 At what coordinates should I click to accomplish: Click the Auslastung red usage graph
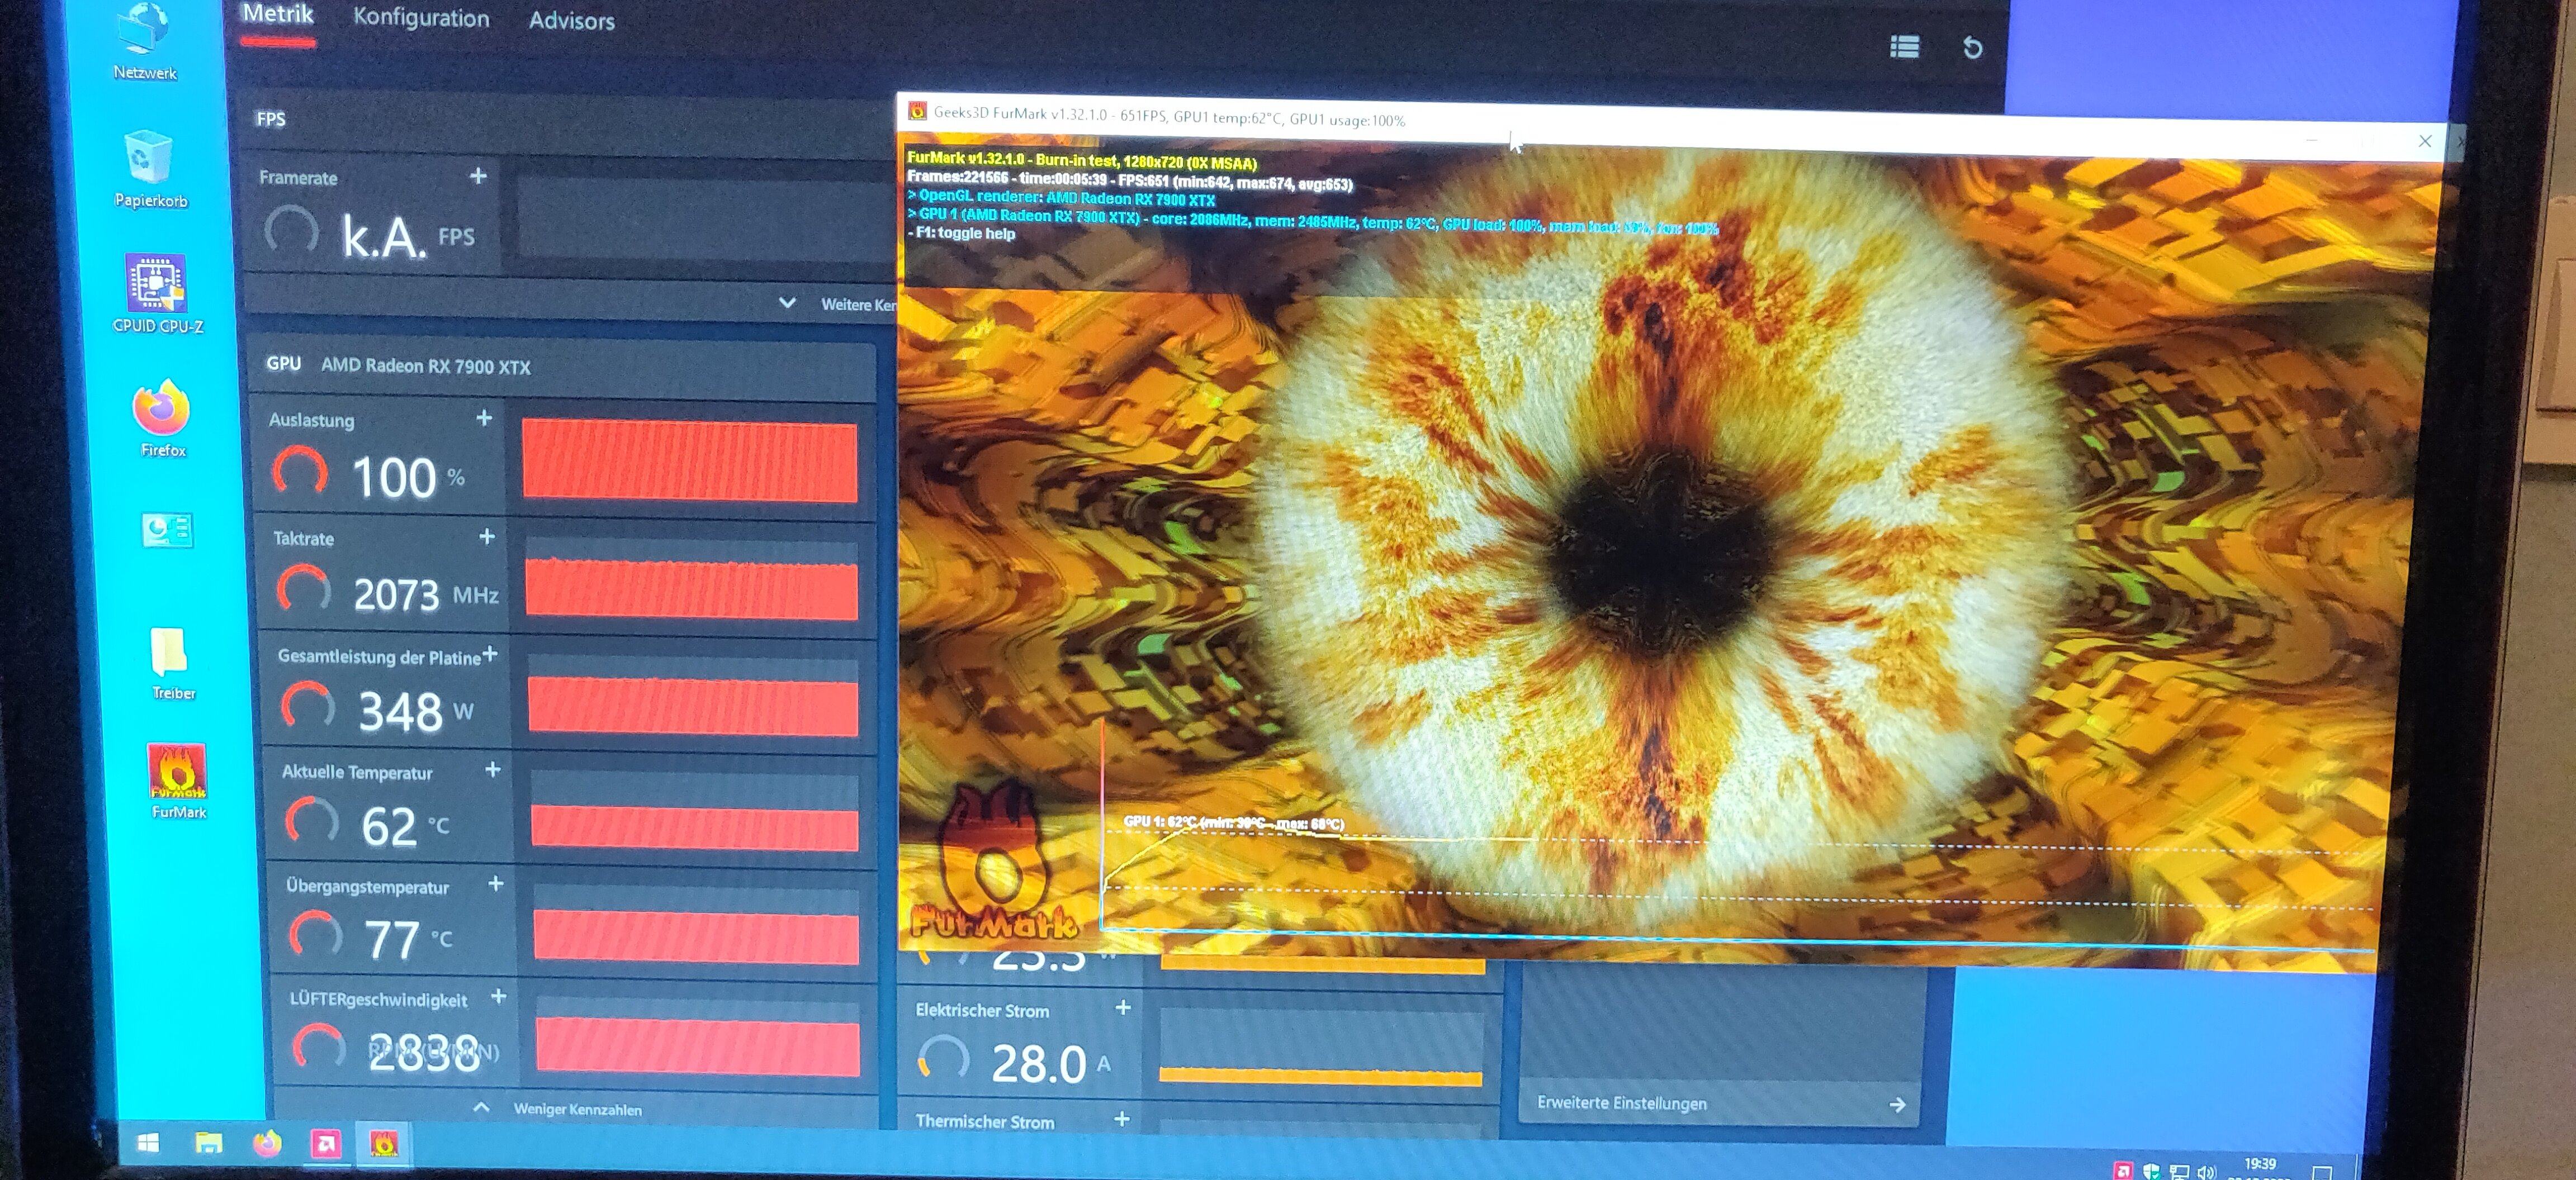pos(690,460)
